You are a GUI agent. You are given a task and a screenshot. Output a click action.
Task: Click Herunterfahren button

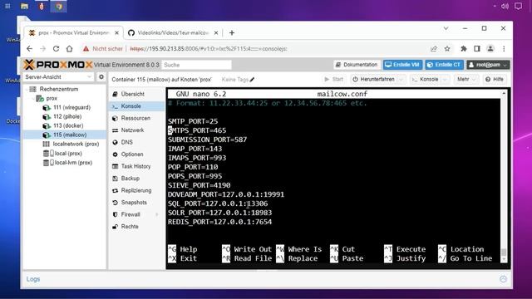click(x=373, y=80)
